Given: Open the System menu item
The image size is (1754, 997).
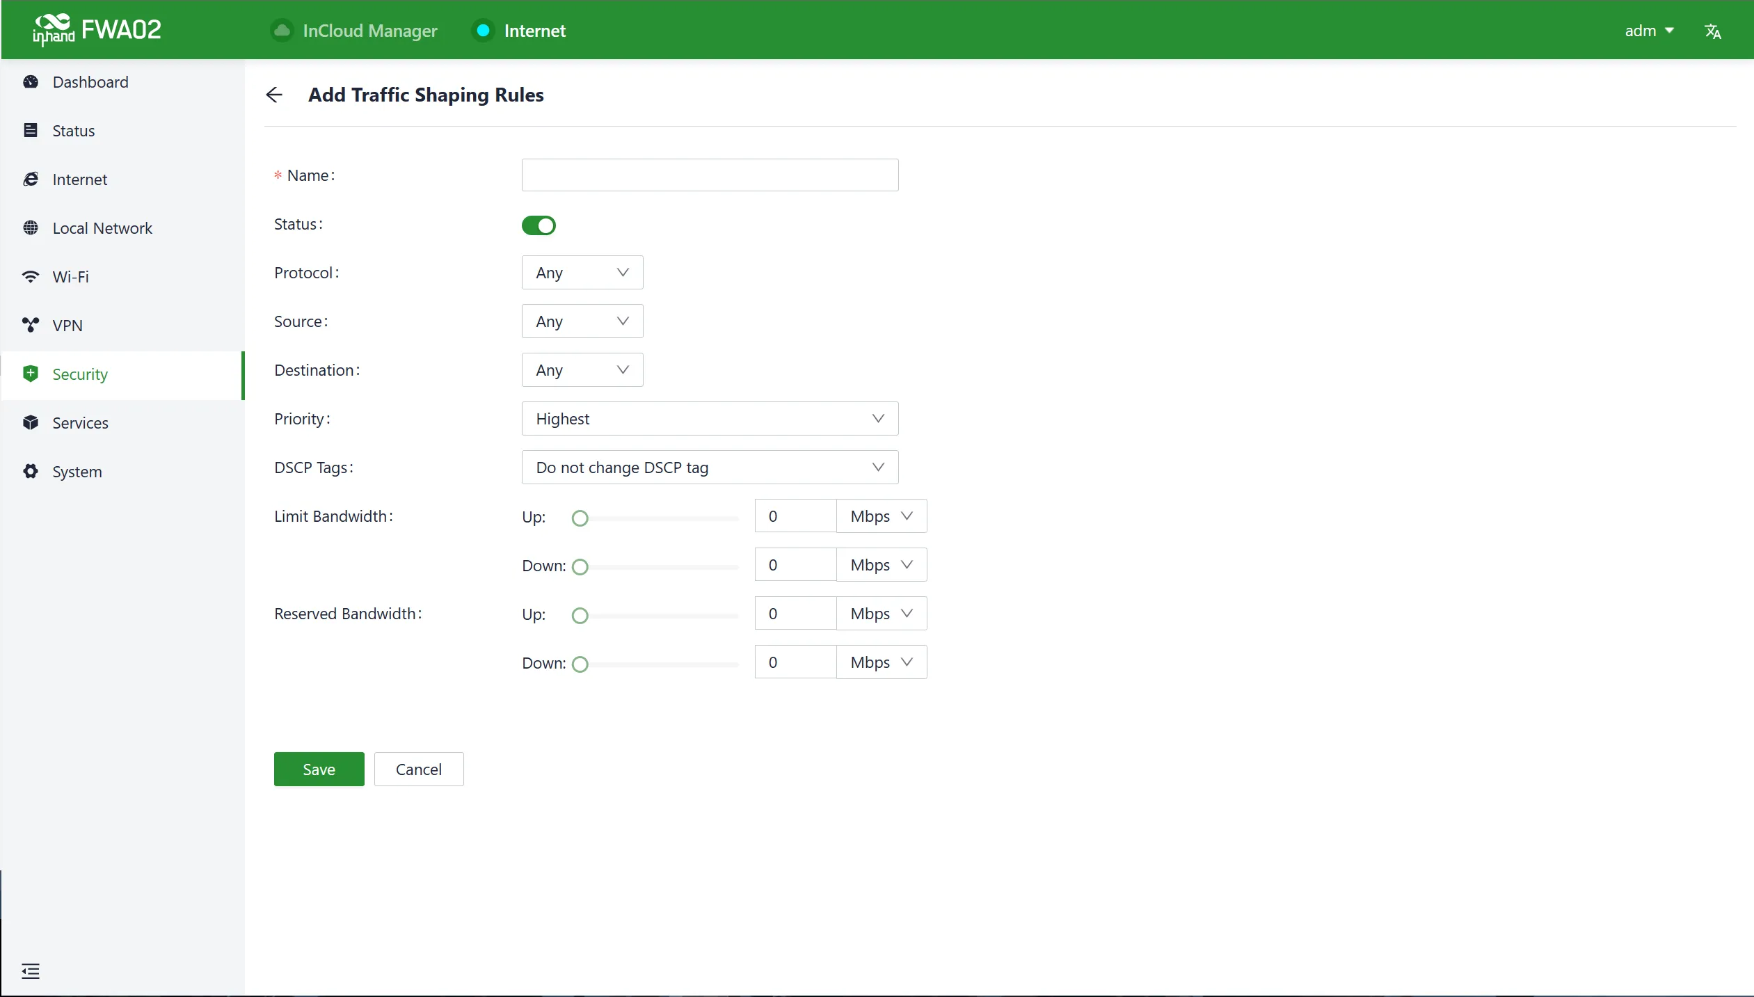Looking at the screenshot, I should [122, 472].
